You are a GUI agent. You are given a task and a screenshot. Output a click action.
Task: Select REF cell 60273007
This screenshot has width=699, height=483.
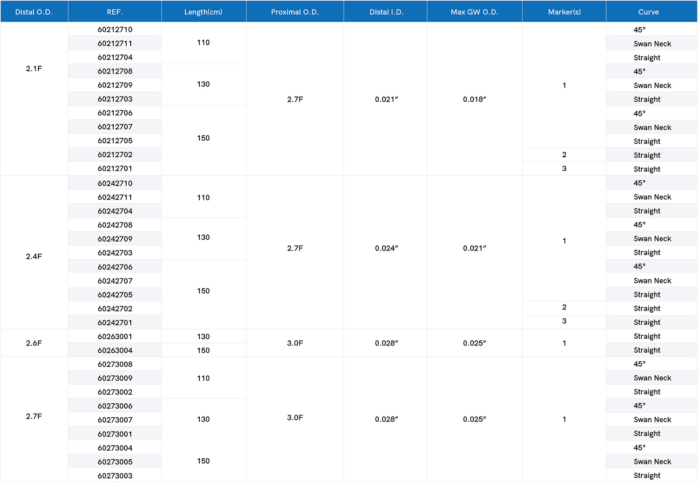click(115, 420)
